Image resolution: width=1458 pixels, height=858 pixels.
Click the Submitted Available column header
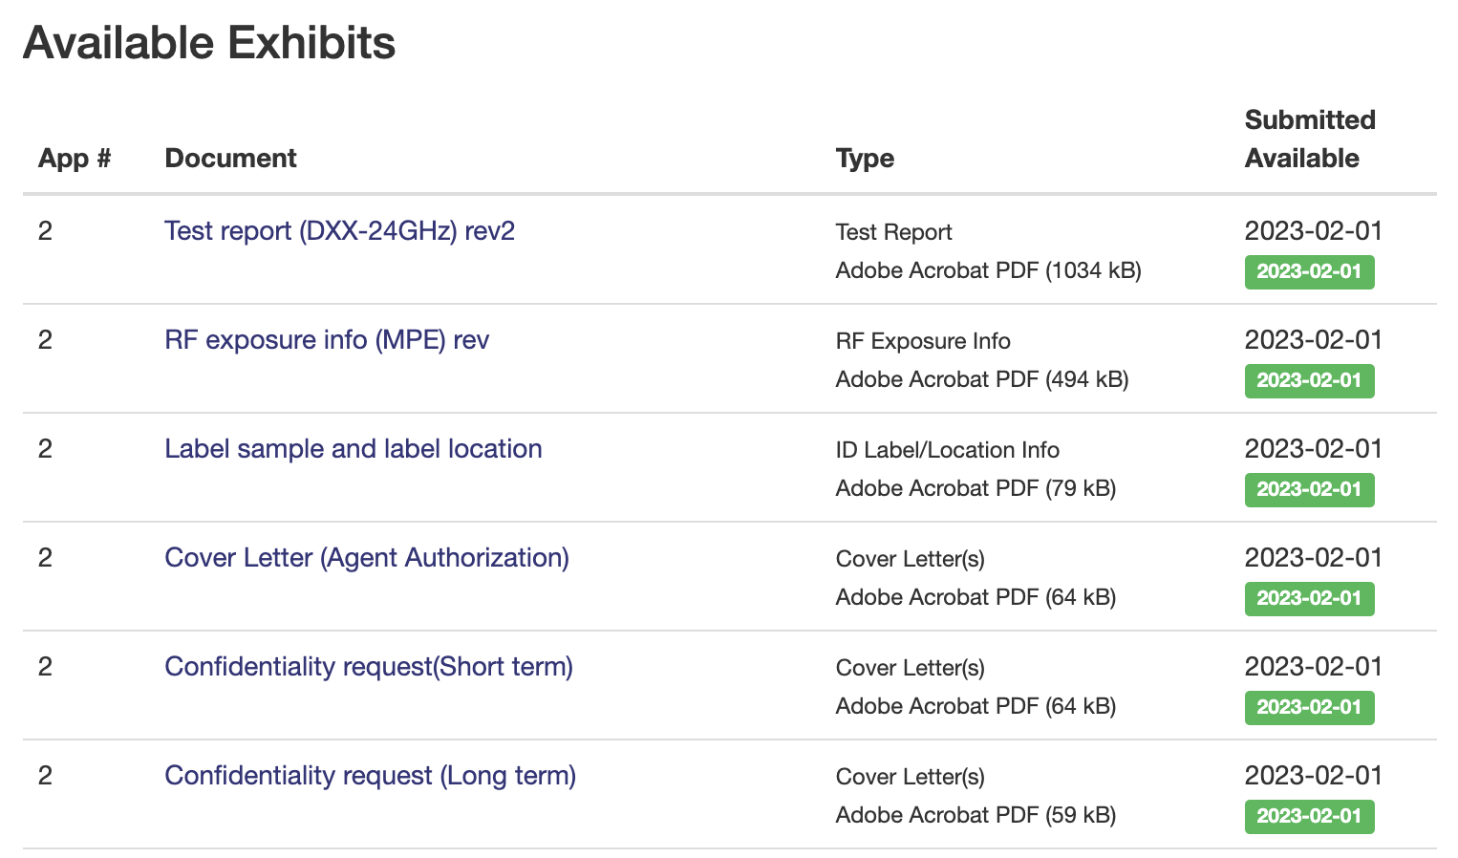pos(1310,139)
